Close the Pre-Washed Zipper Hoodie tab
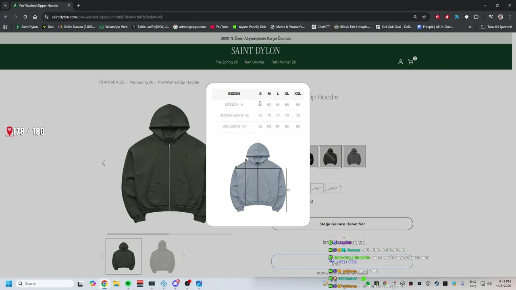The image size is (516, 290). (69, 6)
